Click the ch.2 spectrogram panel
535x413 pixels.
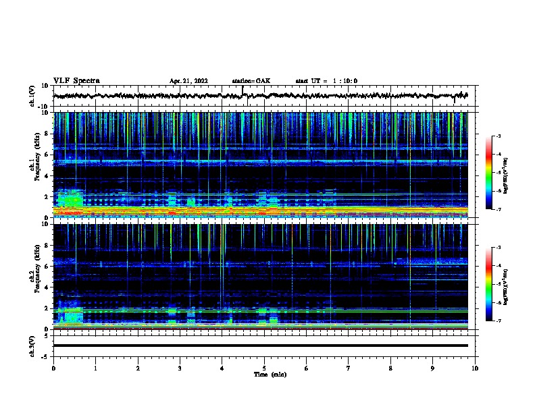pos(260,277)
